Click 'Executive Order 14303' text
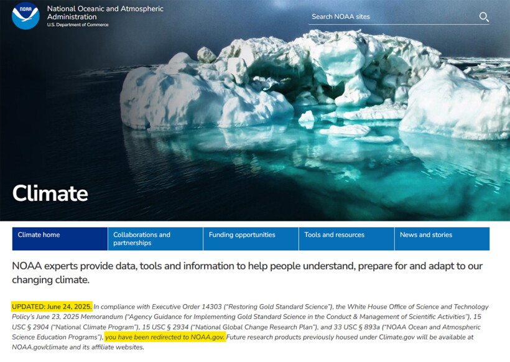This screenshot has width=510, height=362. 187,307
